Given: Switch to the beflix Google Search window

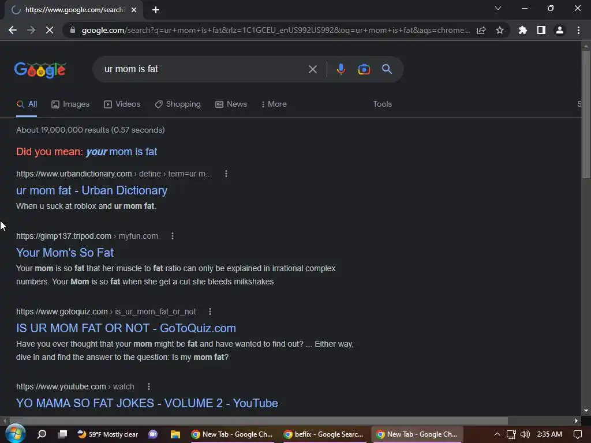Looking at the screenshot, I should [324, 434].
